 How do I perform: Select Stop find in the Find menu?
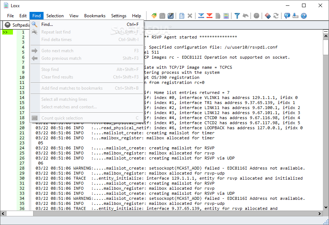[87, 69]
